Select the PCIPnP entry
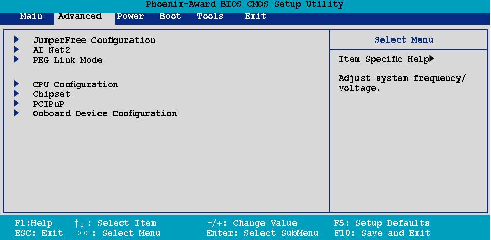491x240 pixels. pyautogui.click(x=49, y=104)
